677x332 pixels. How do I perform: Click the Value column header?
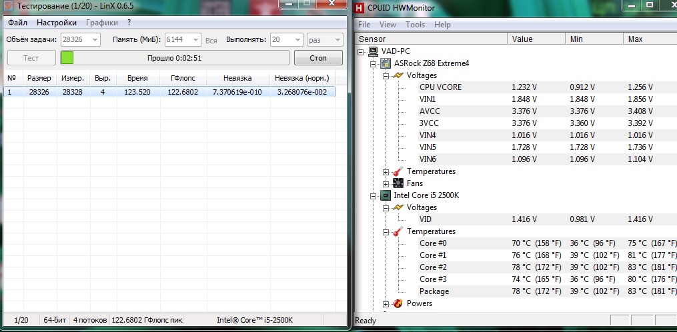(x=536, y=39)
